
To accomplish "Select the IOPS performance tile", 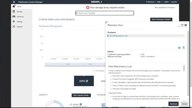I will 84,81.
